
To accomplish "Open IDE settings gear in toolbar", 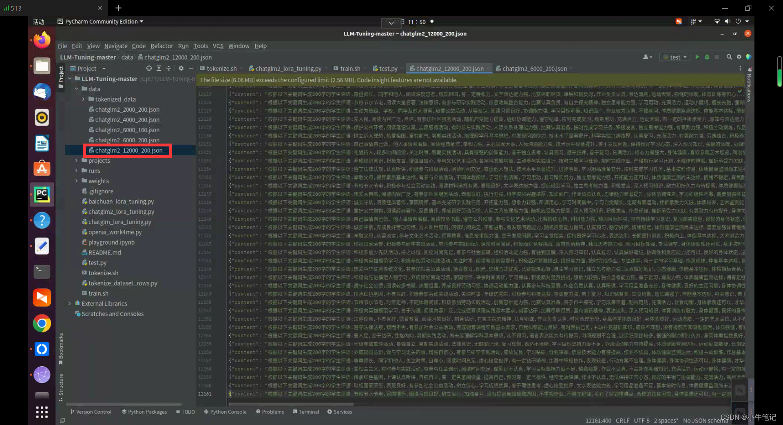I will pos(739,57).
